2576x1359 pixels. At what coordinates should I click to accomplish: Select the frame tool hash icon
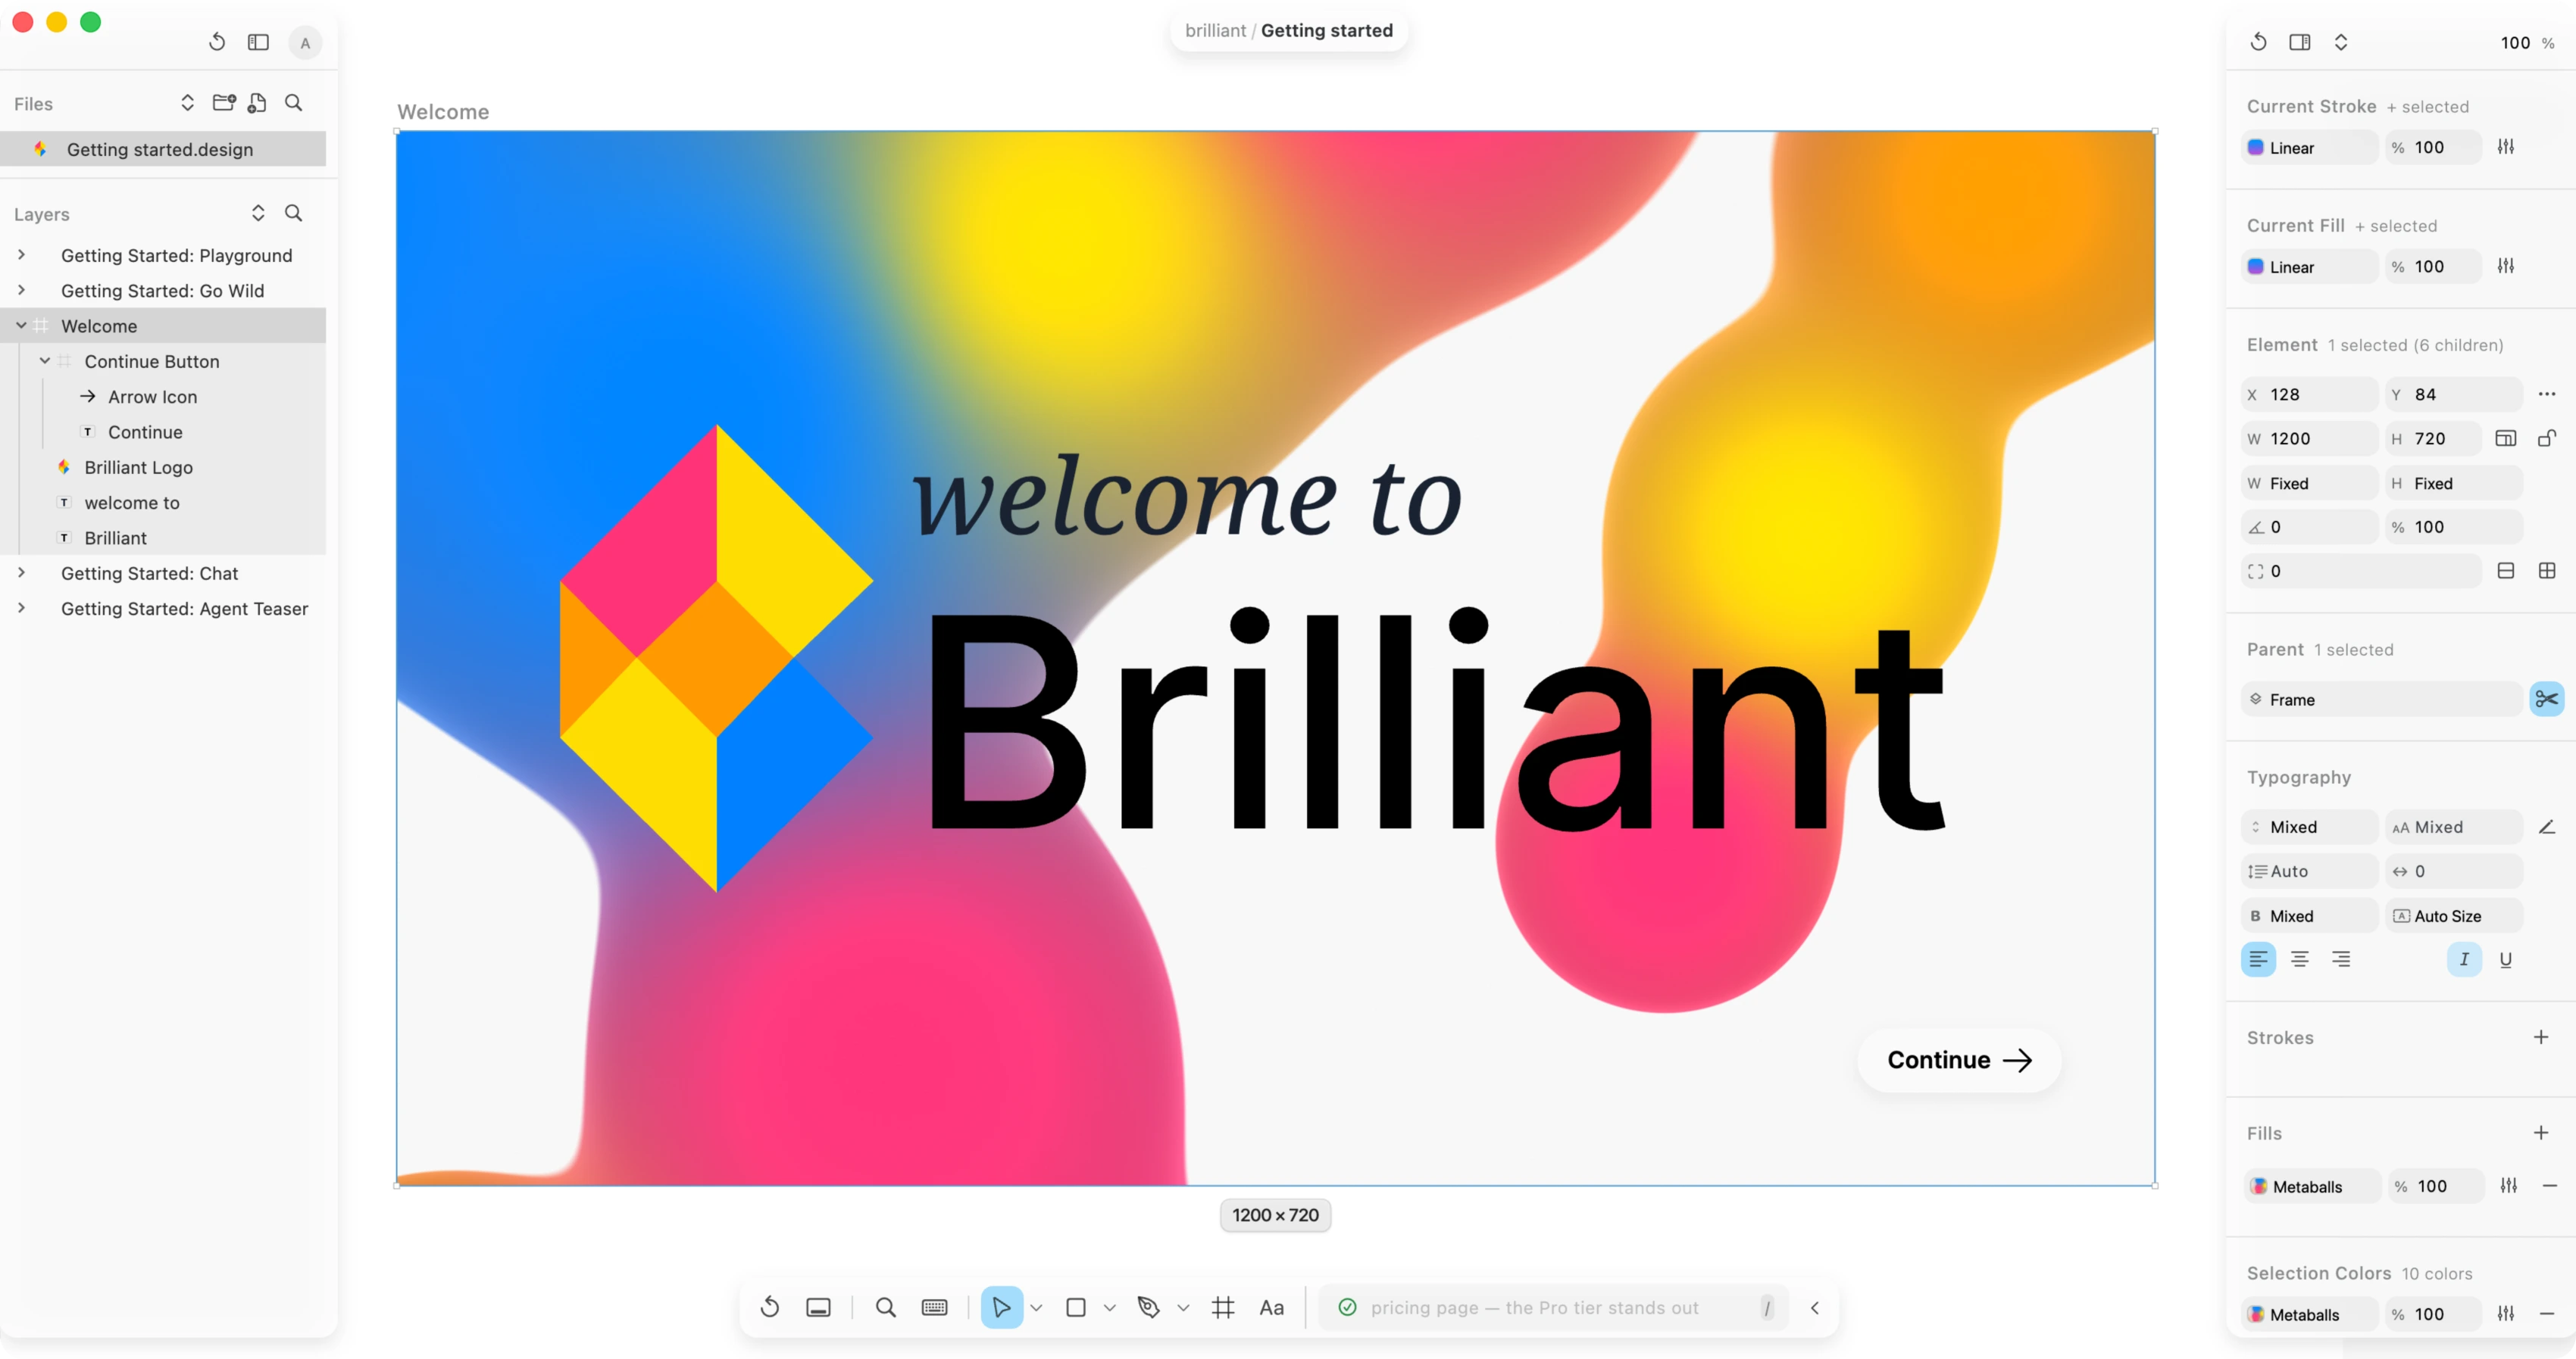[1223, 1307]
